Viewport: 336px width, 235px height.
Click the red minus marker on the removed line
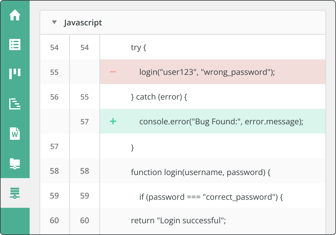[113, 72]
